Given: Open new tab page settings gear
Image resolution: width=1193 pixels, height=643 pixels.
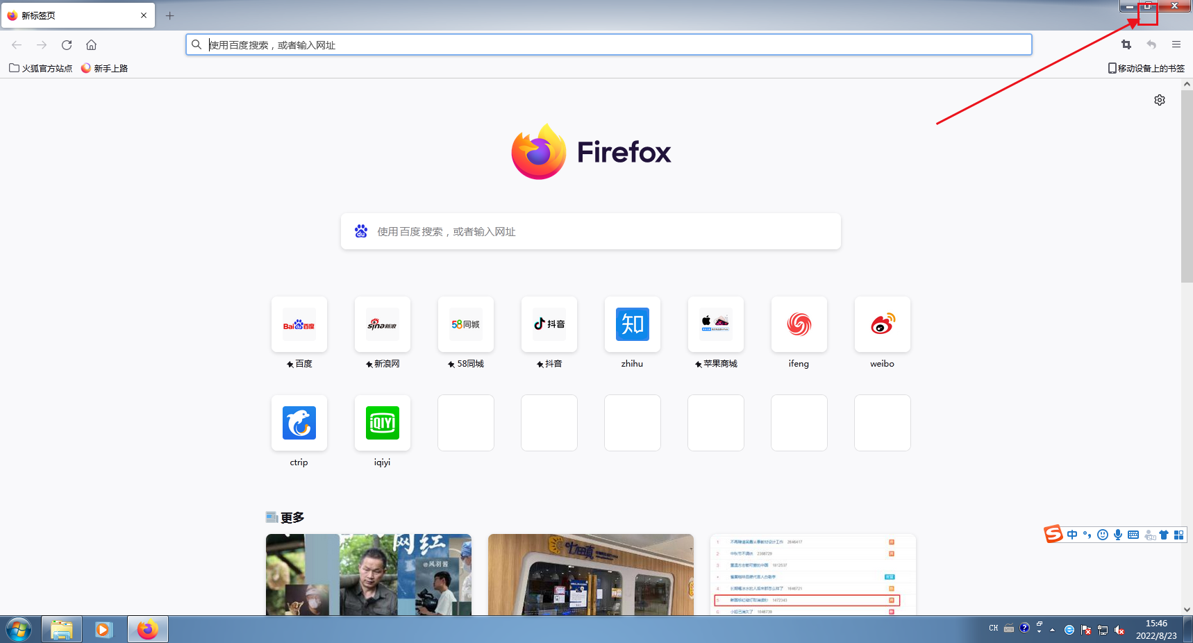Looking at the screenshot, I should (x=1160, y=100).
